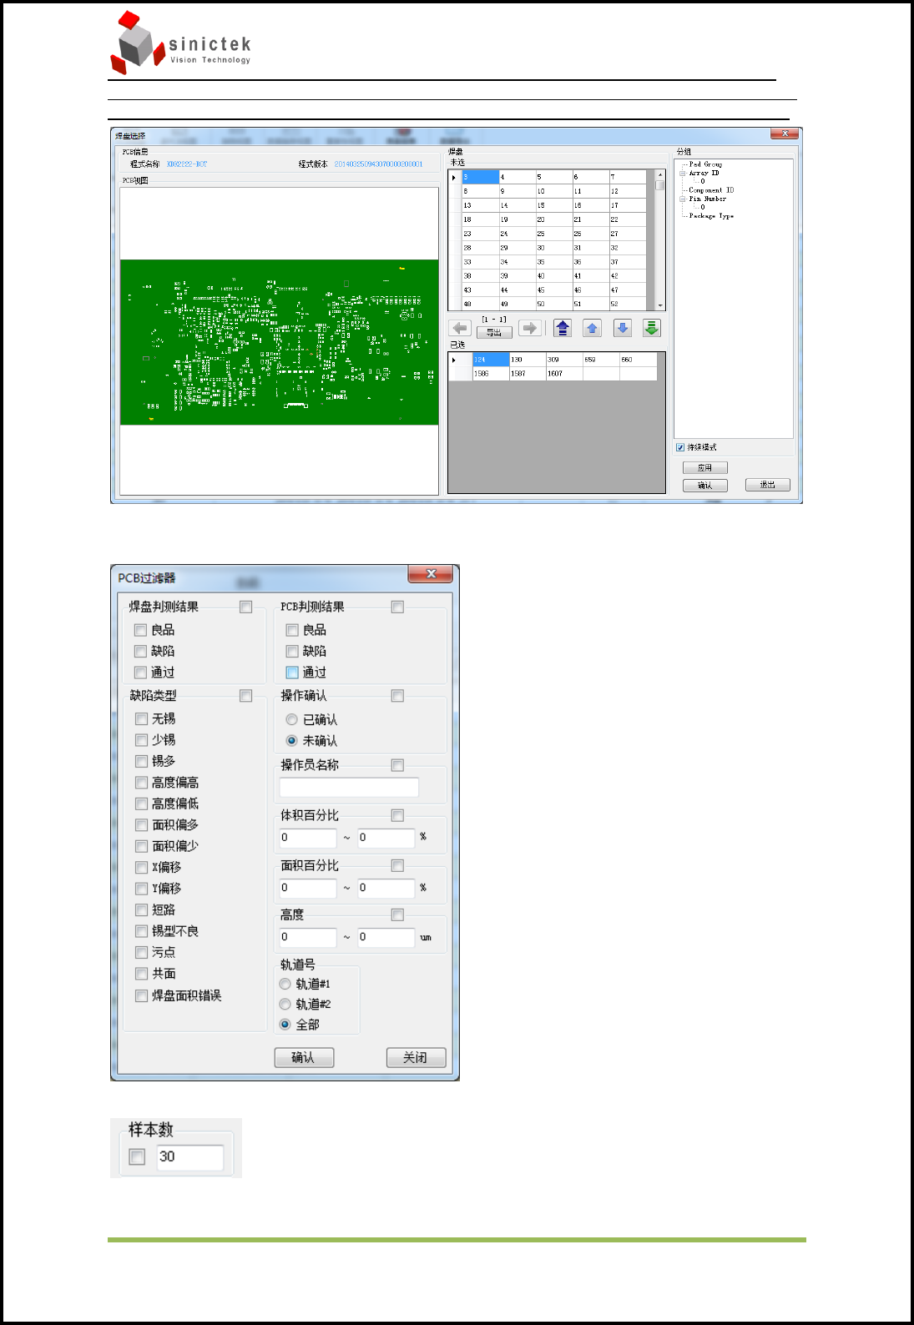
Task: Click the 退出 exit button
Action: point(768,485)
